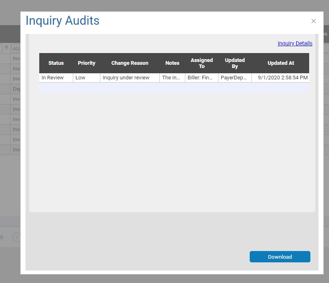
Task: Close the Inquiry Audits dialog
Action: tap(314, 21)
